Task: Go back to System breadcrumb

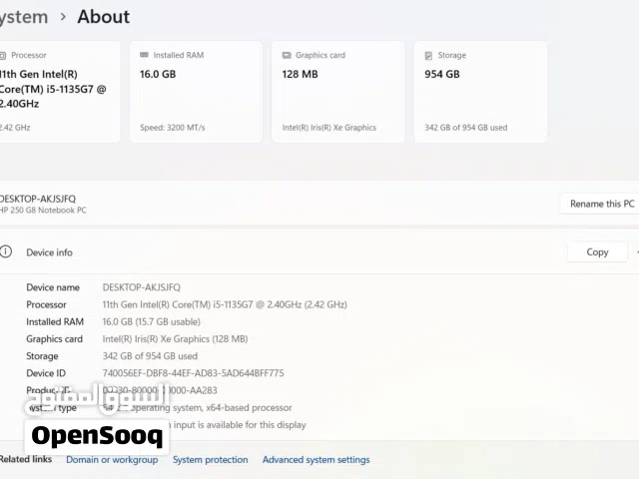Action: click(24, 17)
